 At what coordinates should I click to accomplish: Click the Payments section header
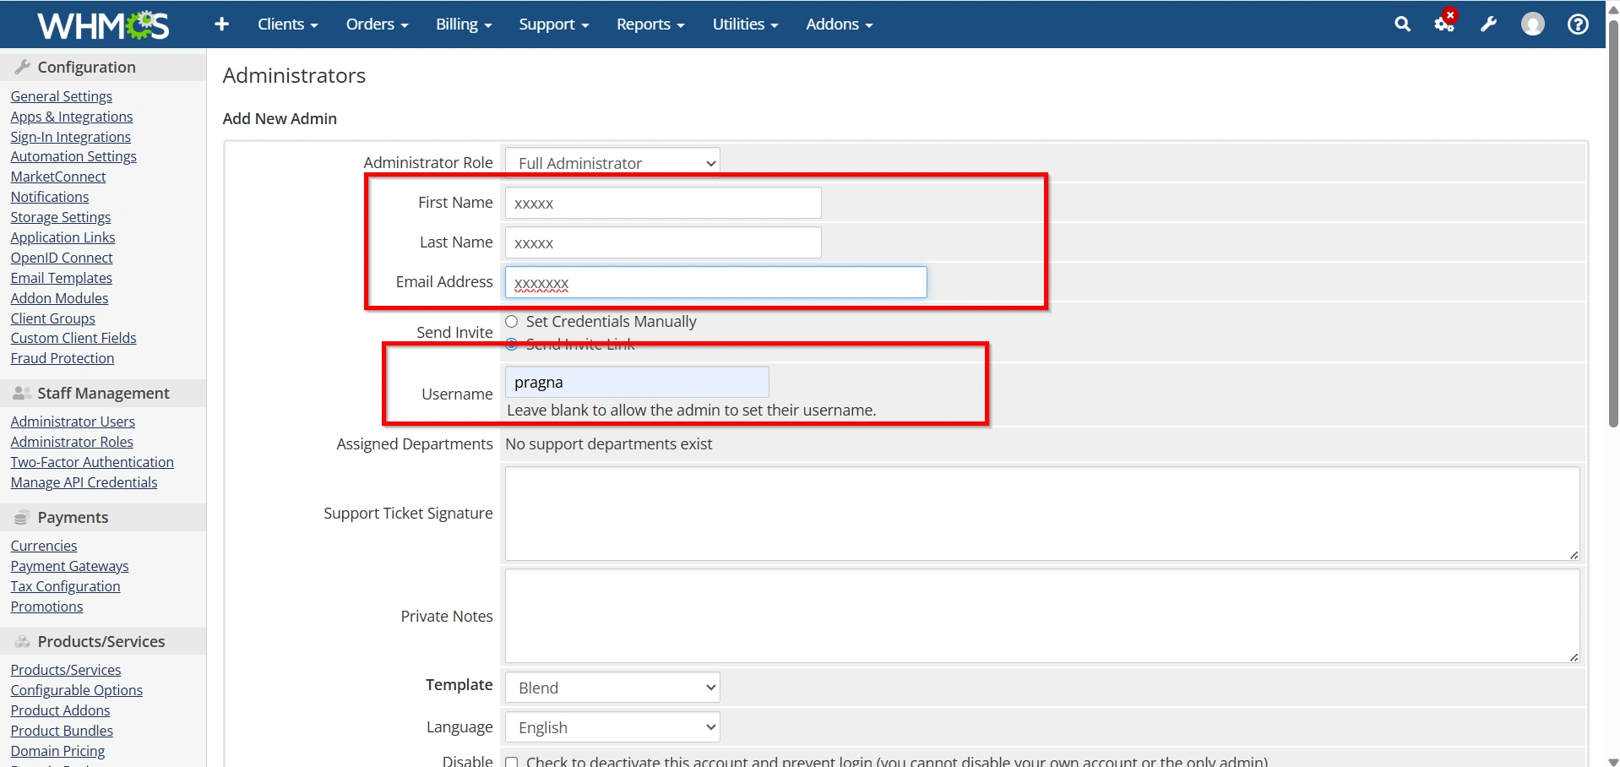103,517
